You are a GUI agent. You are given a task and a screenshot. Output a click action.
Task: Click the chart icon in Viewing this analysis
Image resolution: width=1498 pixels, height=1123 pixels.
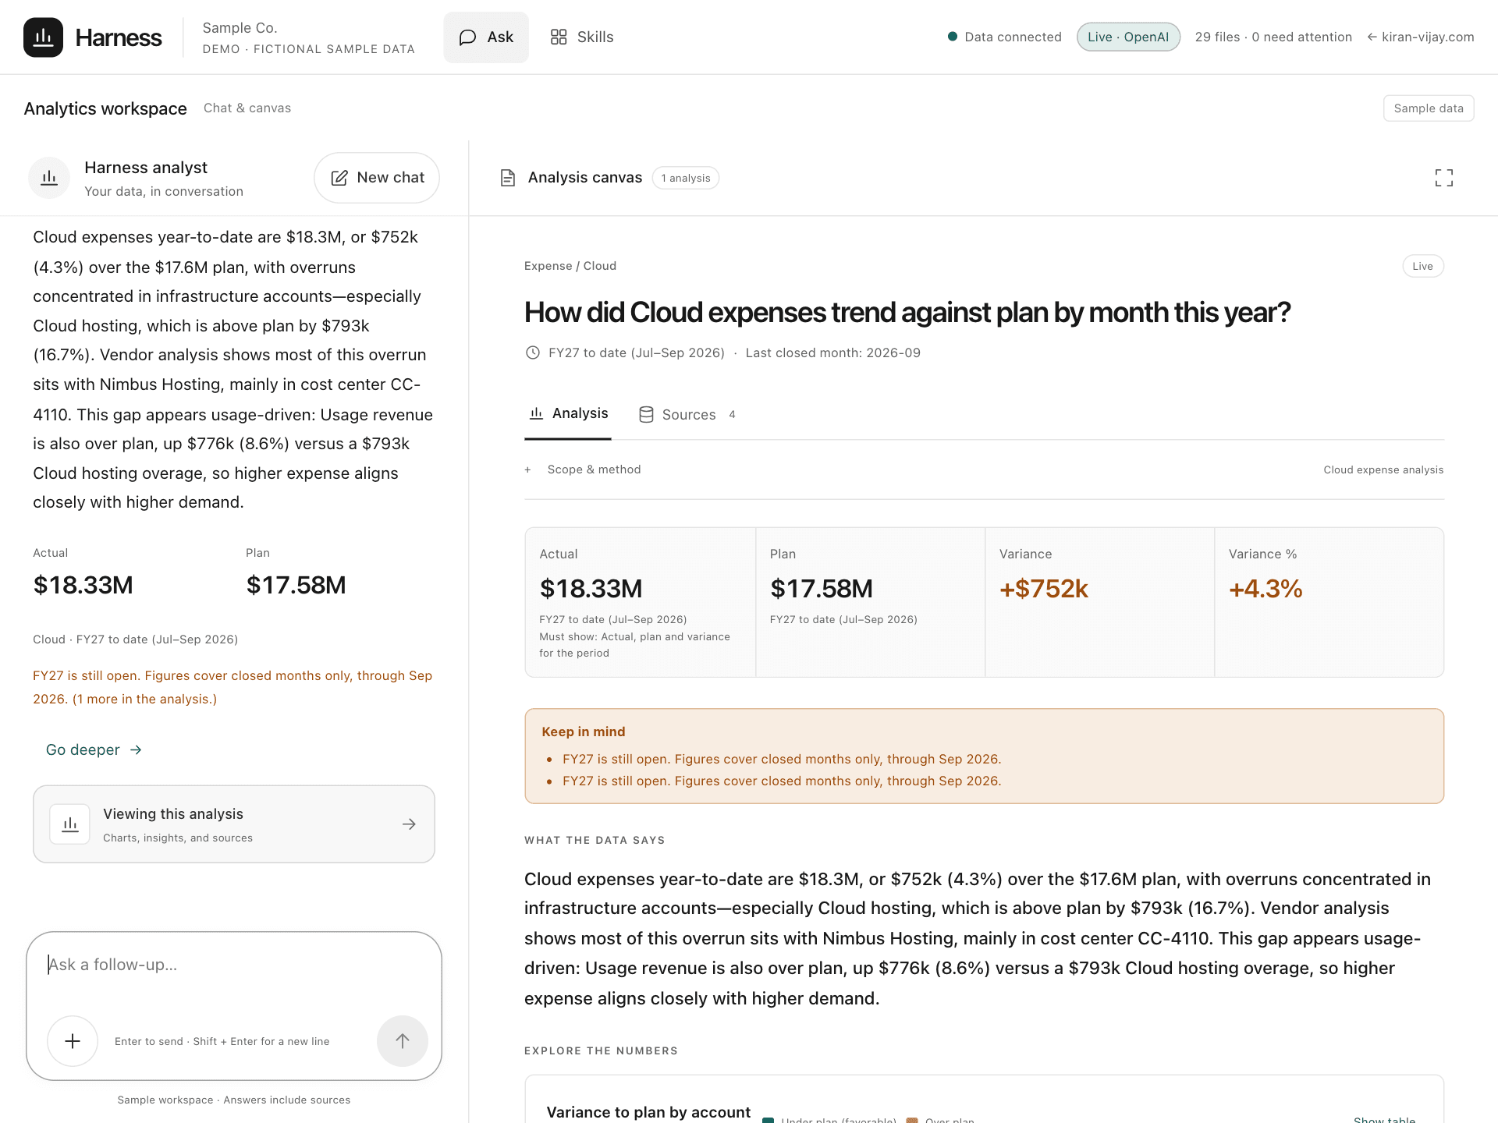(x=70, y=824)
